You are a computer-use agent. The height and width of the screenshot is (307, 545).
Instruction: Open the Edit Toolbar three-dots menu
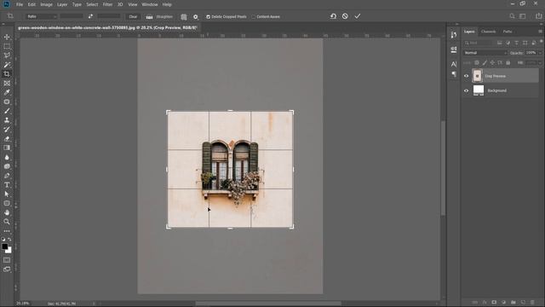pyautogui.click(x=7, y=231)
